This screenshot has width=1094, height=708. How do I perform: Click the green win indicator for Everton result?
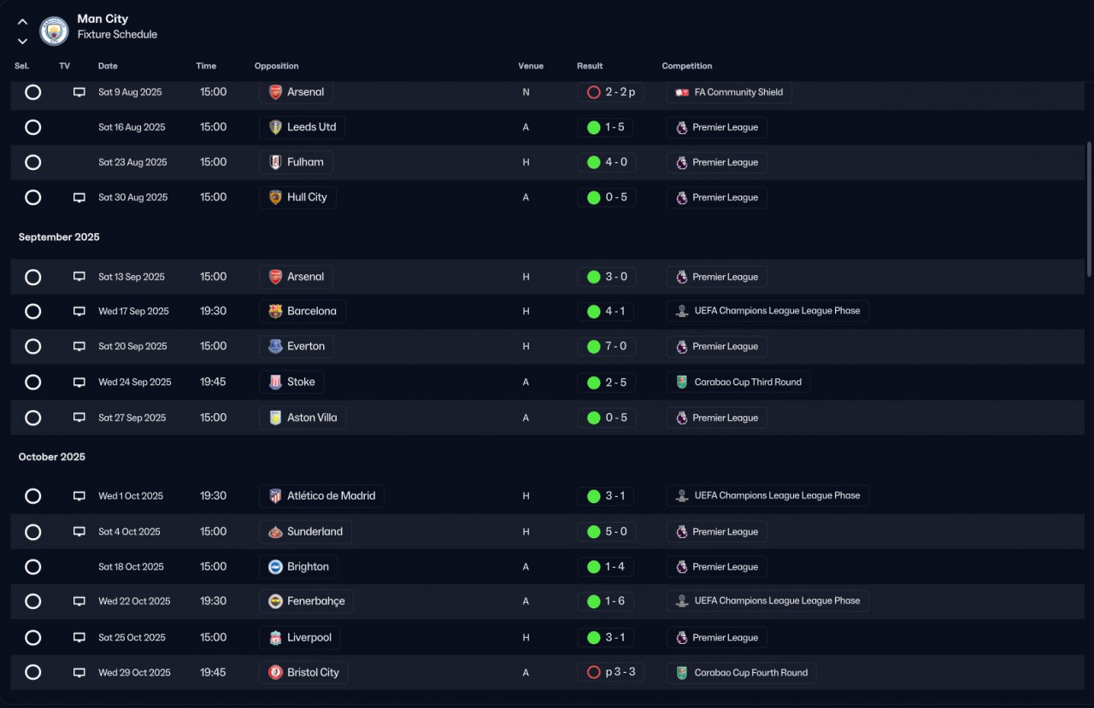coord(594,347)
